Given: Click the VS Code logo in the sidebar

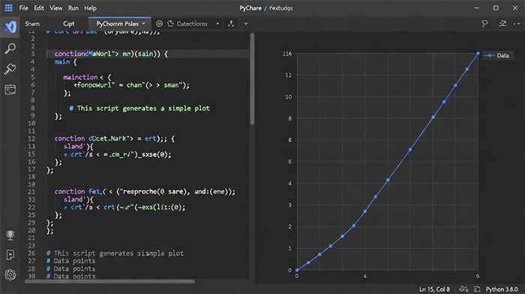Looking at the screenshot, I should (10, 27).
